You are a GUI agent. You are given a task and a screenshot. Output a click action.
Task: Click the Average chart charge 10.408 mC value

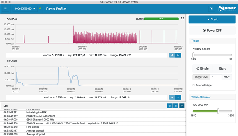tap(120, 55)
